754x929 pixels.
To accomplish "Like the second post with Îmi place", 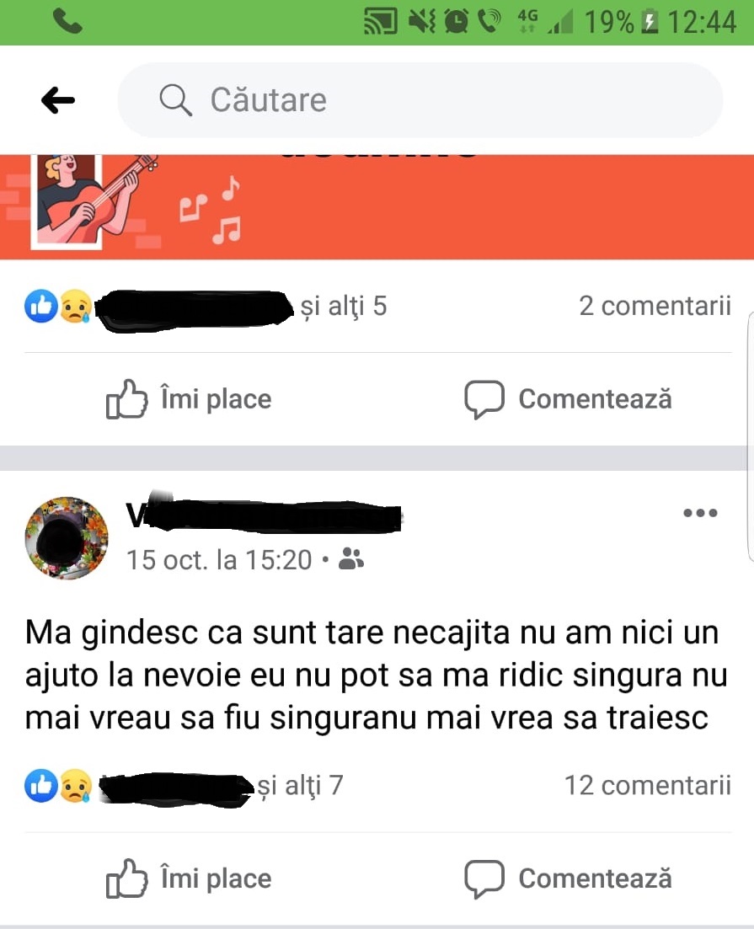I will tap(189, 878).
